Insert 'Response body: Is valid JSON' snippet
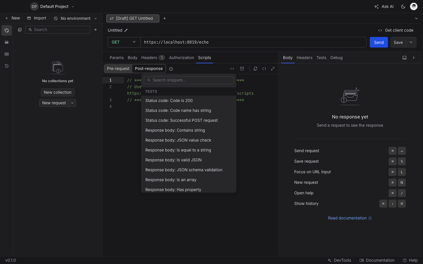Screen dimensions: 423x264 [x=189, y=160]
